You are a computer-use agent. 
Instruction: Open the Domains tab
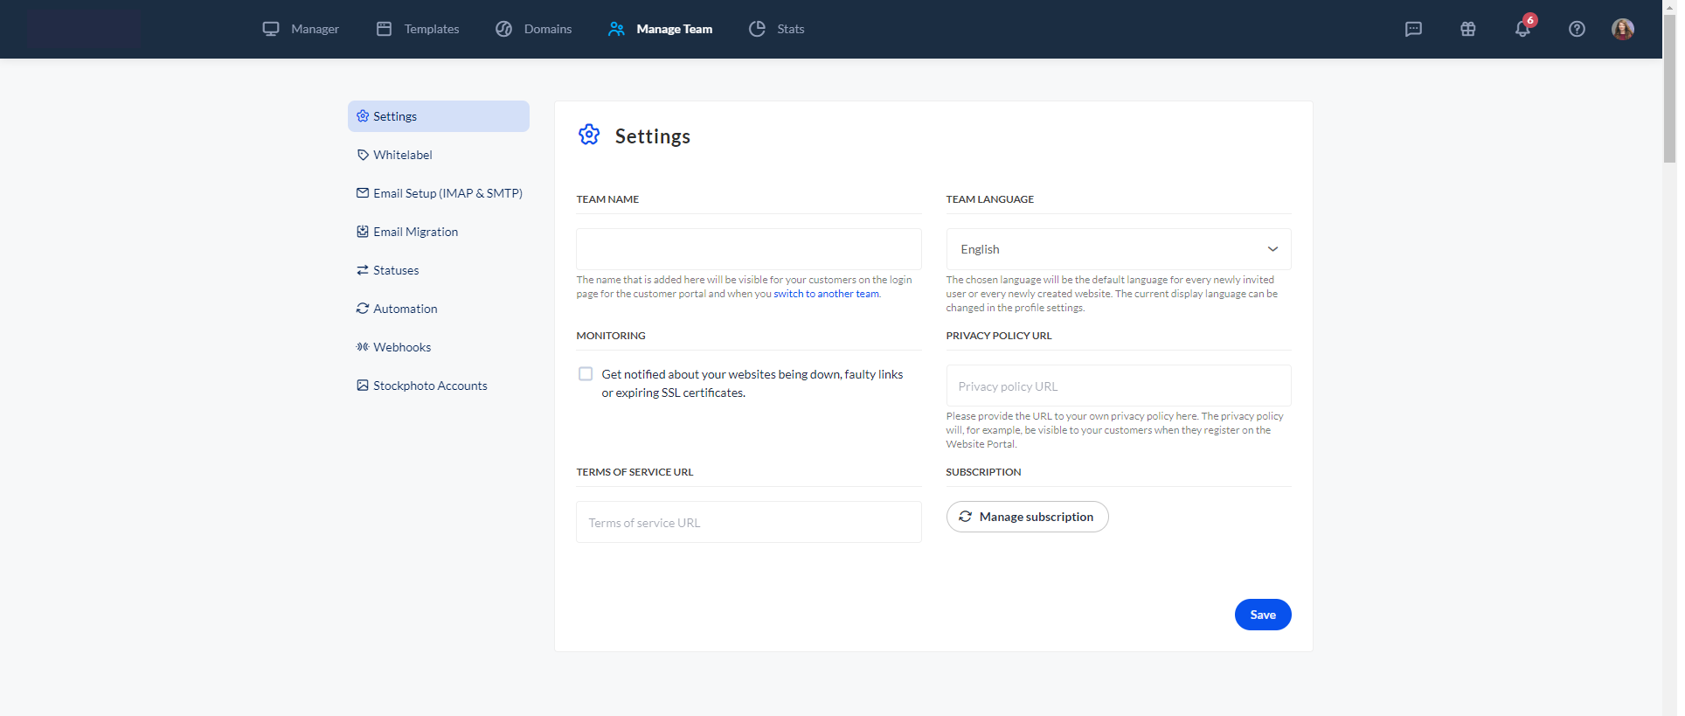pos(533,29)
